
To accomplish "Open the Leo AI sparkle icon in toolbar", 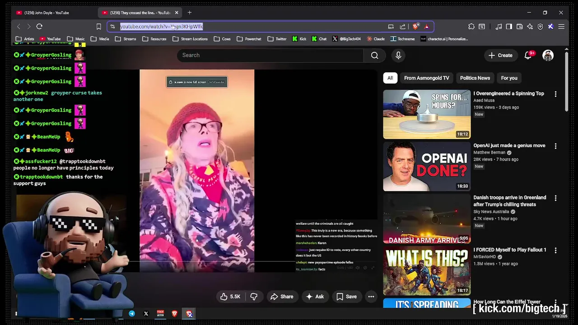I will coord(530,27).
